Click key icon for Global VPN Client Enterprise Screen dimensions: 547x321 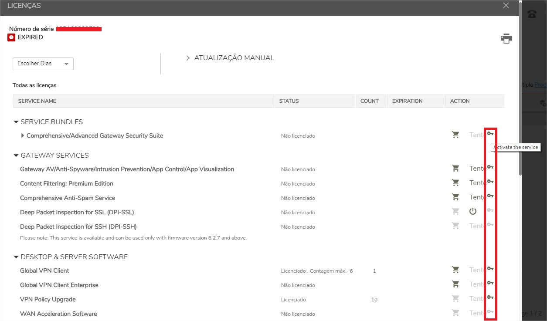[490, 283]
